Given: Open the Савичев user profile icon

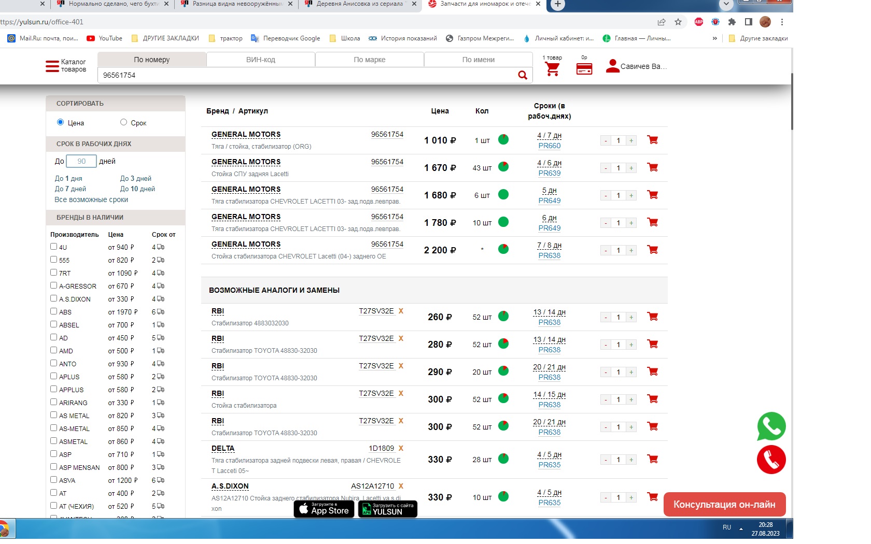Looking at the screenshot, I should 612,66.
